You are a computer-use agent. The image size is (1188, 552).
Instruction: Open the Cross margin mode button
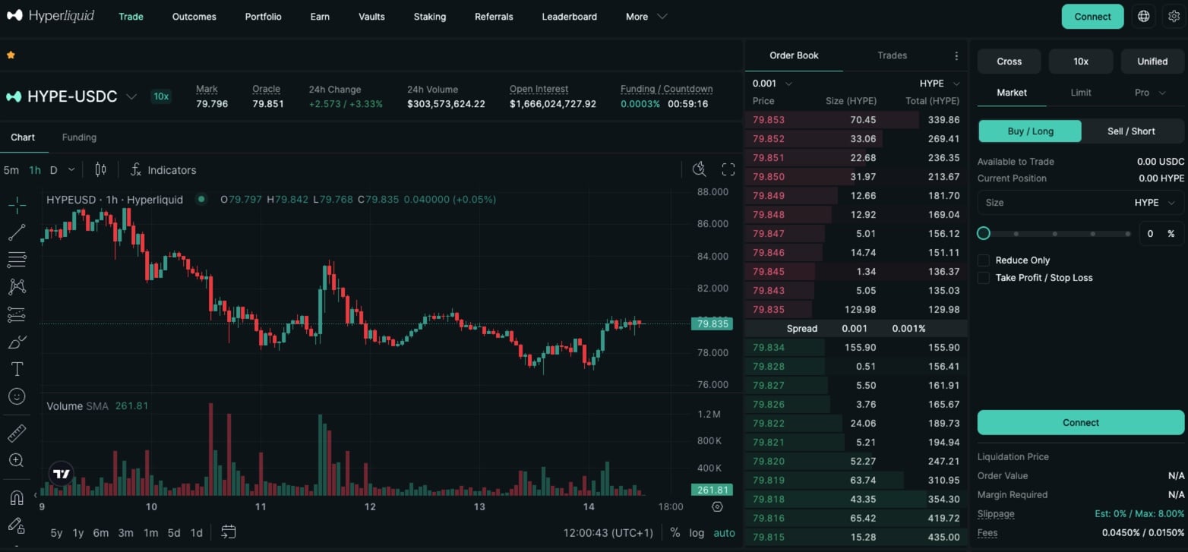click(1009, 62)
